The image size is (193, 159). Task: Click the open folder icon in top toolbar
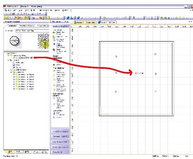click(9, 14)
